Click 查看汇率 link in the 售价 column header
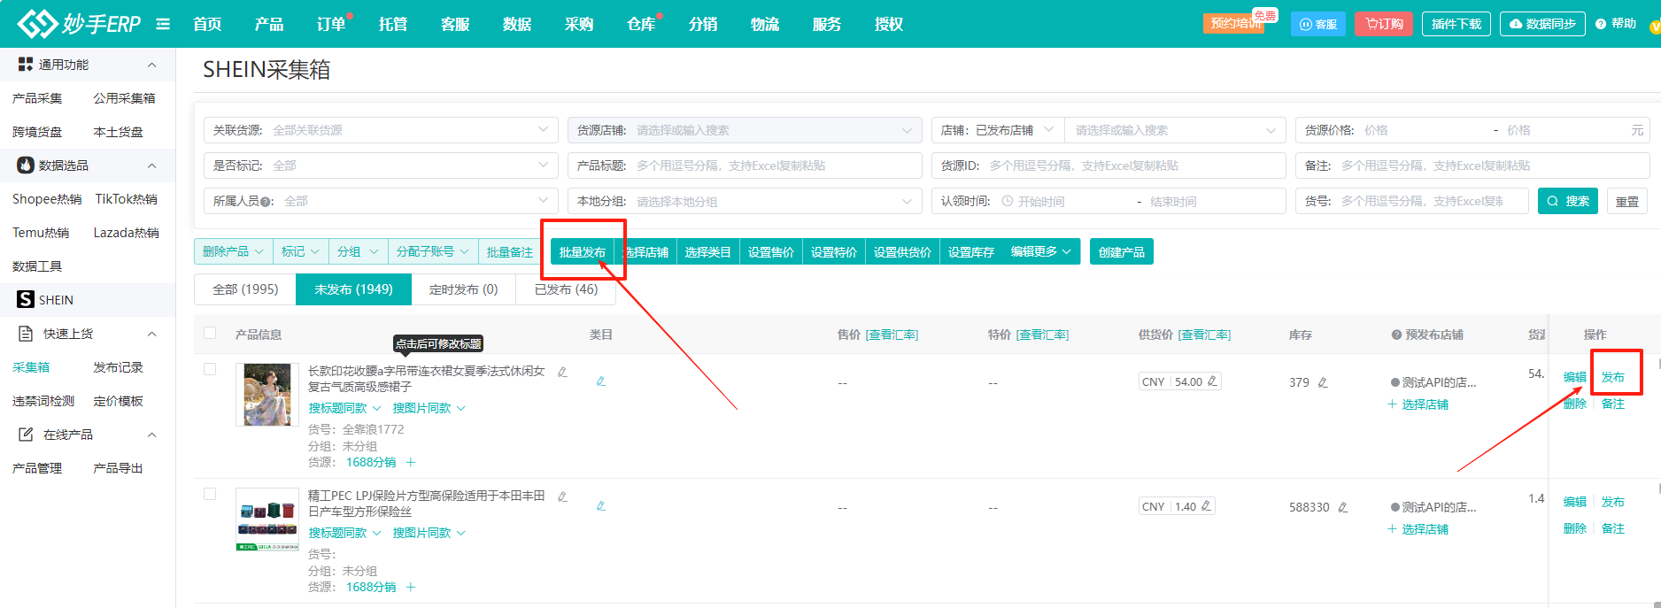 pos(892,335)
